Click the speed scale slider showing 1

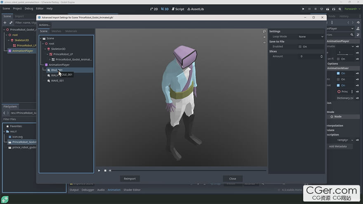pyautogui.click(x=345, y=53)
